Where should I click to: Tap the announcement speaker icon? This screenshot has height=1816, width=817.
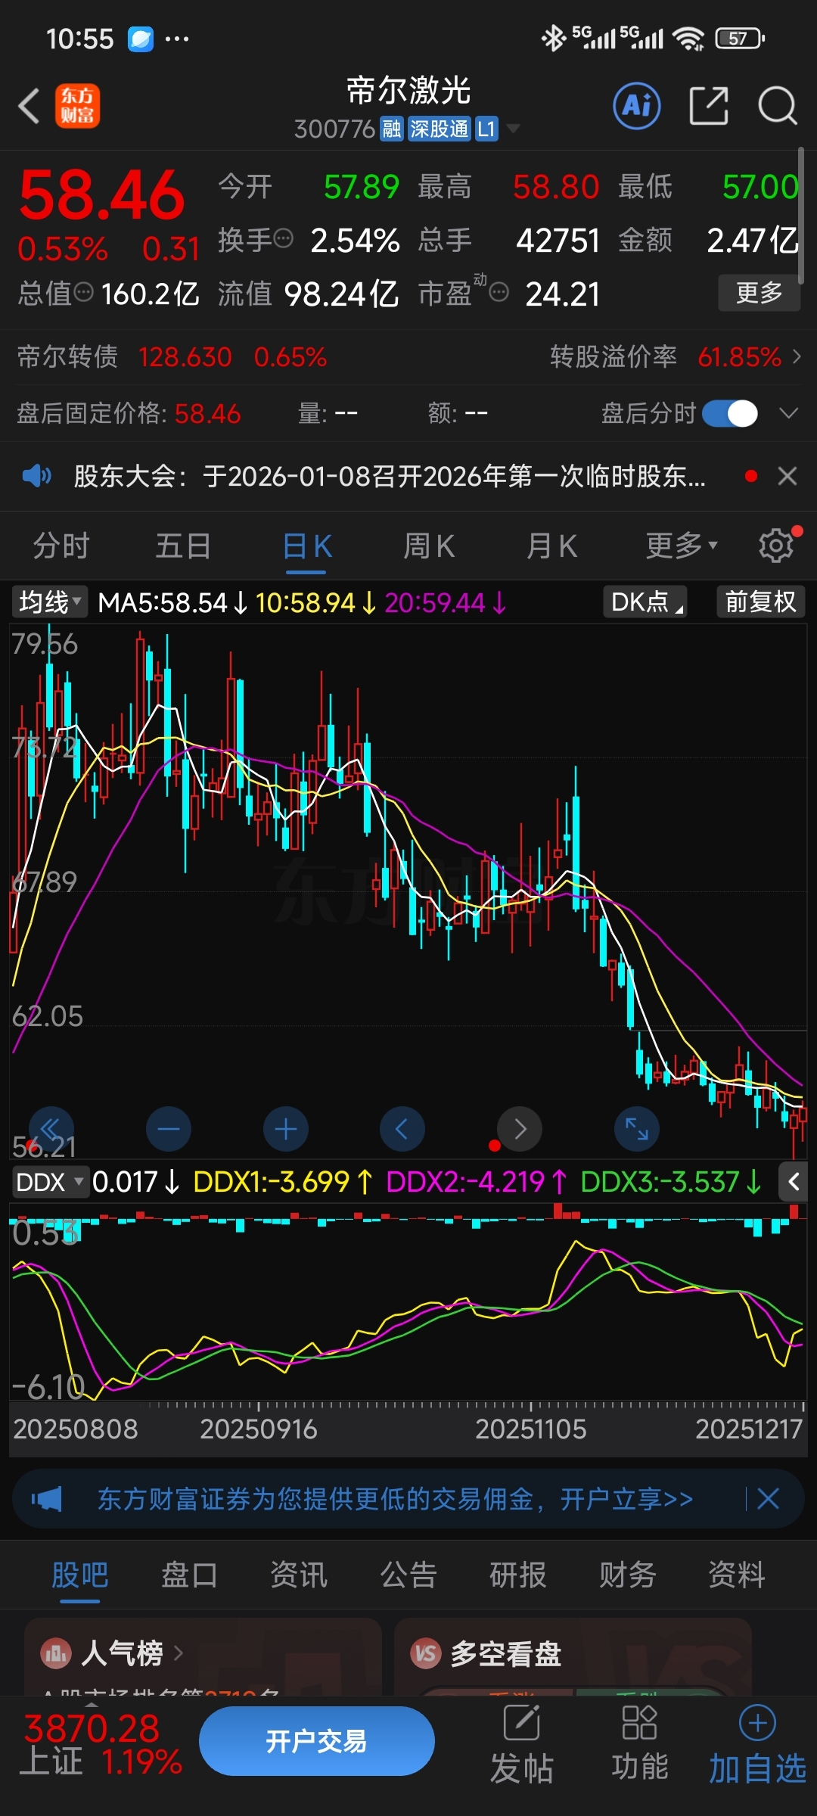pyautogui.click(x=36, y=476)
